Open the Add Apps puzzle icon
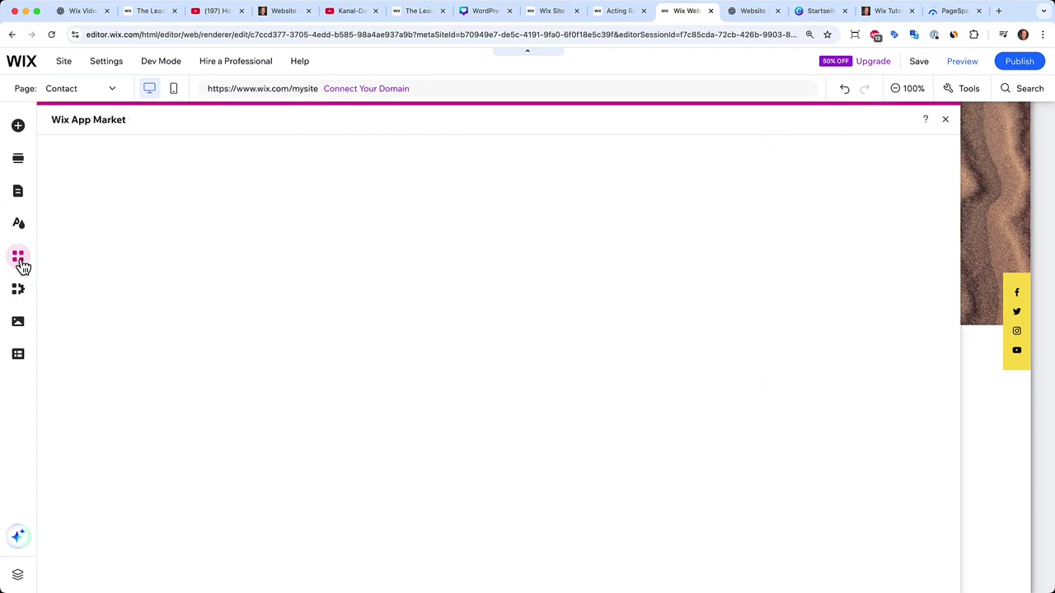1055x593 pixels. coord(18,289)
